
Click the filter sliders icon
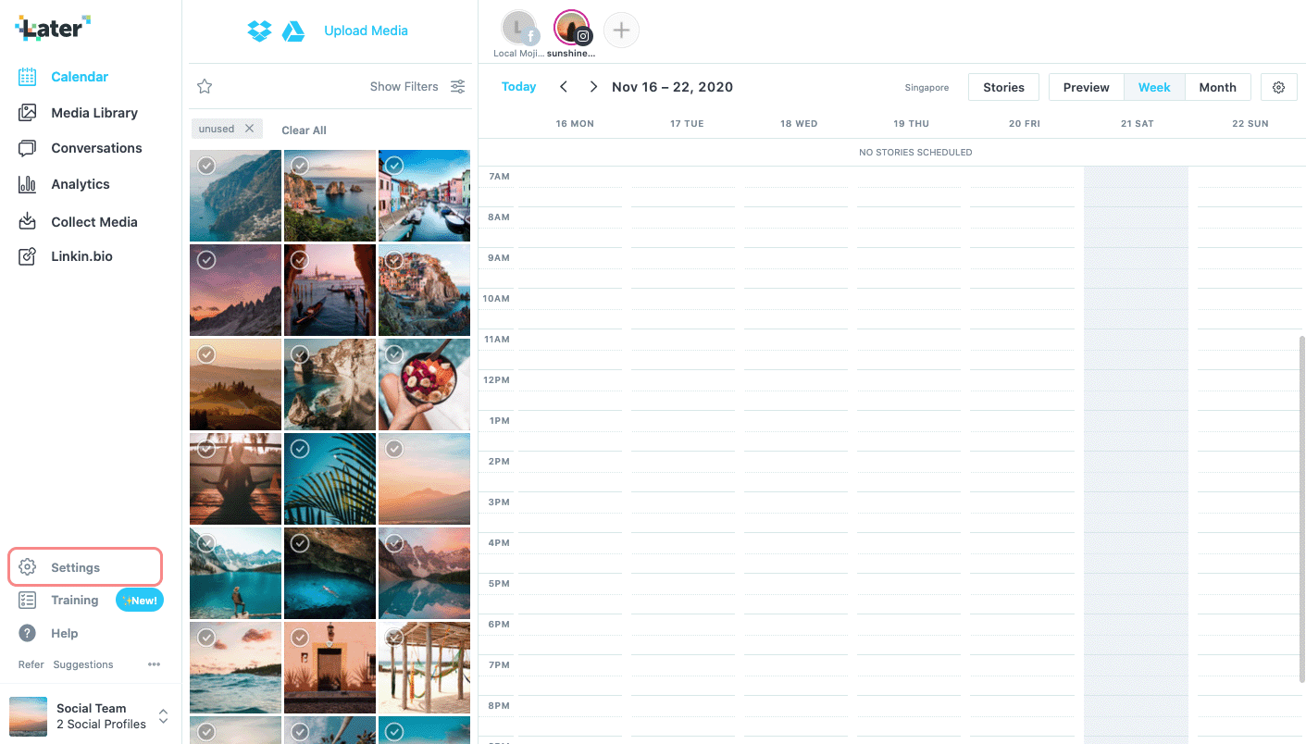458,86
